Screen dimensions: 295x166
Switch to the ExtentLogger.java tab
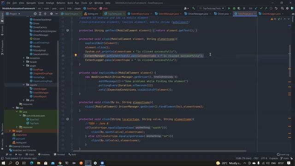pos(271,14)
